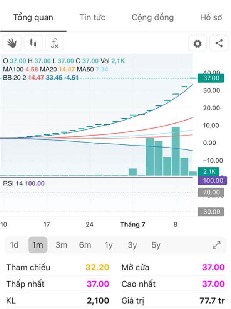Select the 1m timeframe option
The image size is (231, 309).
[x=38, y=245]
